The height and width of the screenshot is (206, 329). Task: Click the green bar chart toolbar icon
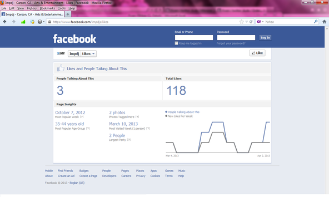[23, 22]
